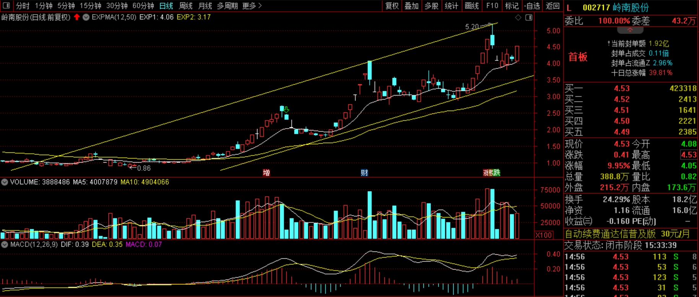Screen dimensions: 699x297
Task: Open the 统计 statistics tool
Action: coord(452,6)
